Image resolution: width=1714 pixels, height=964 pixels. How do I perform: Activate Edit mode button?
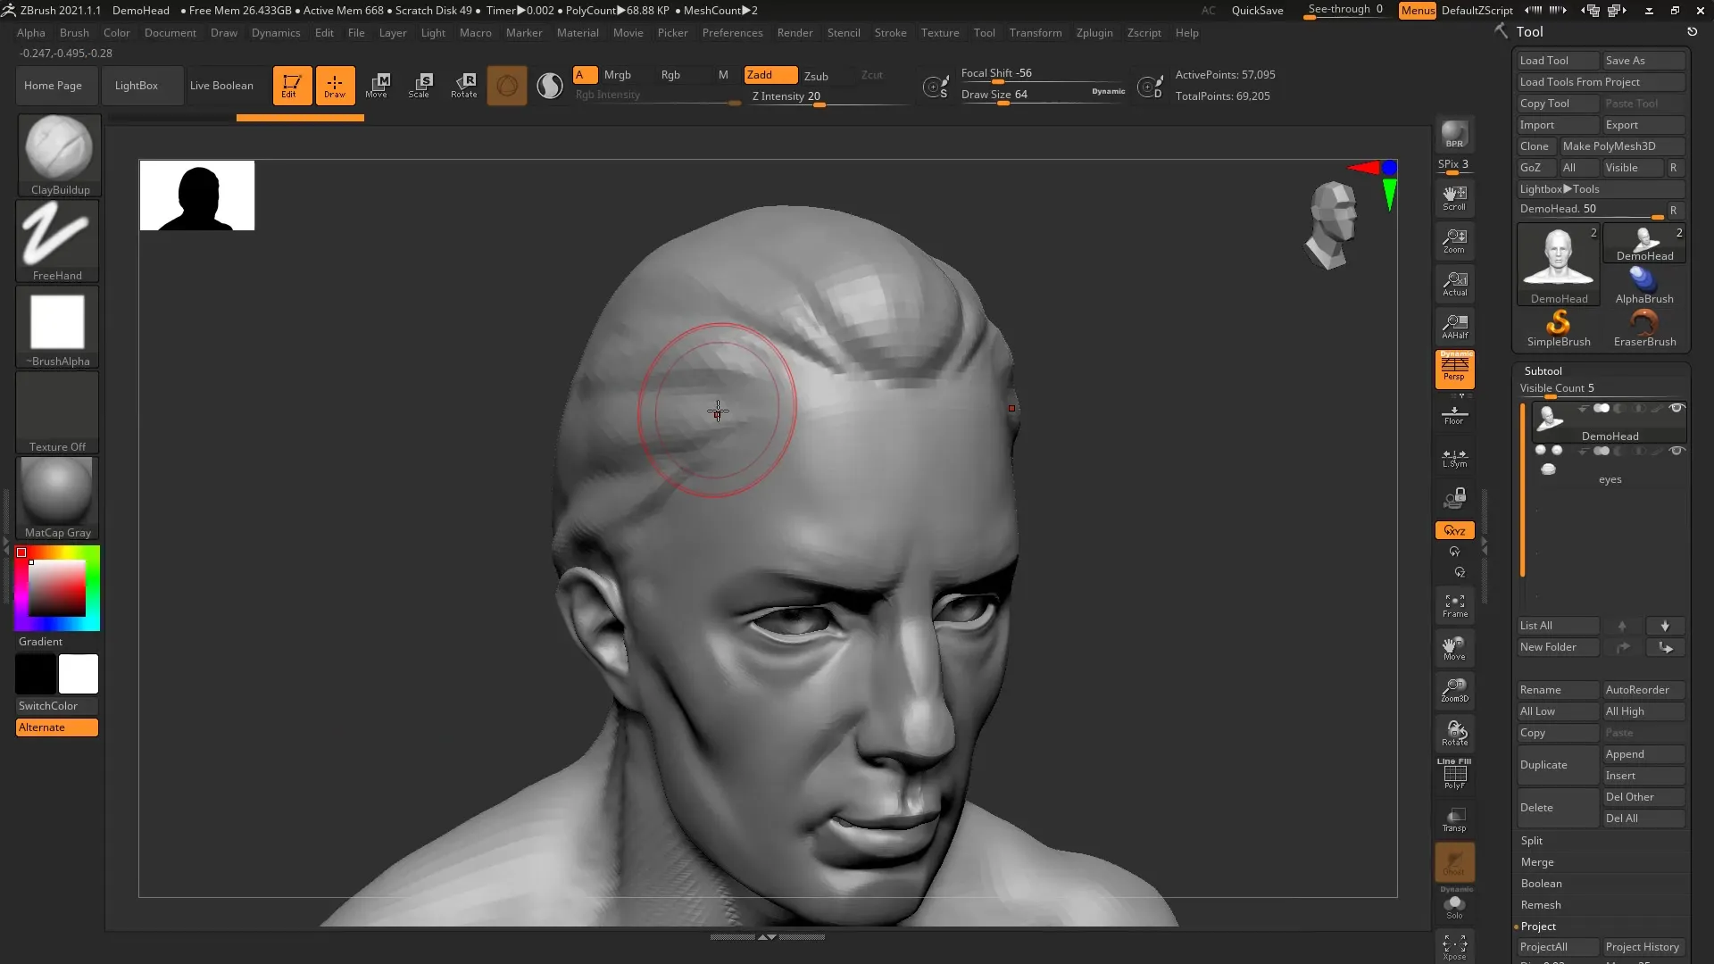[x=292, y=85]
